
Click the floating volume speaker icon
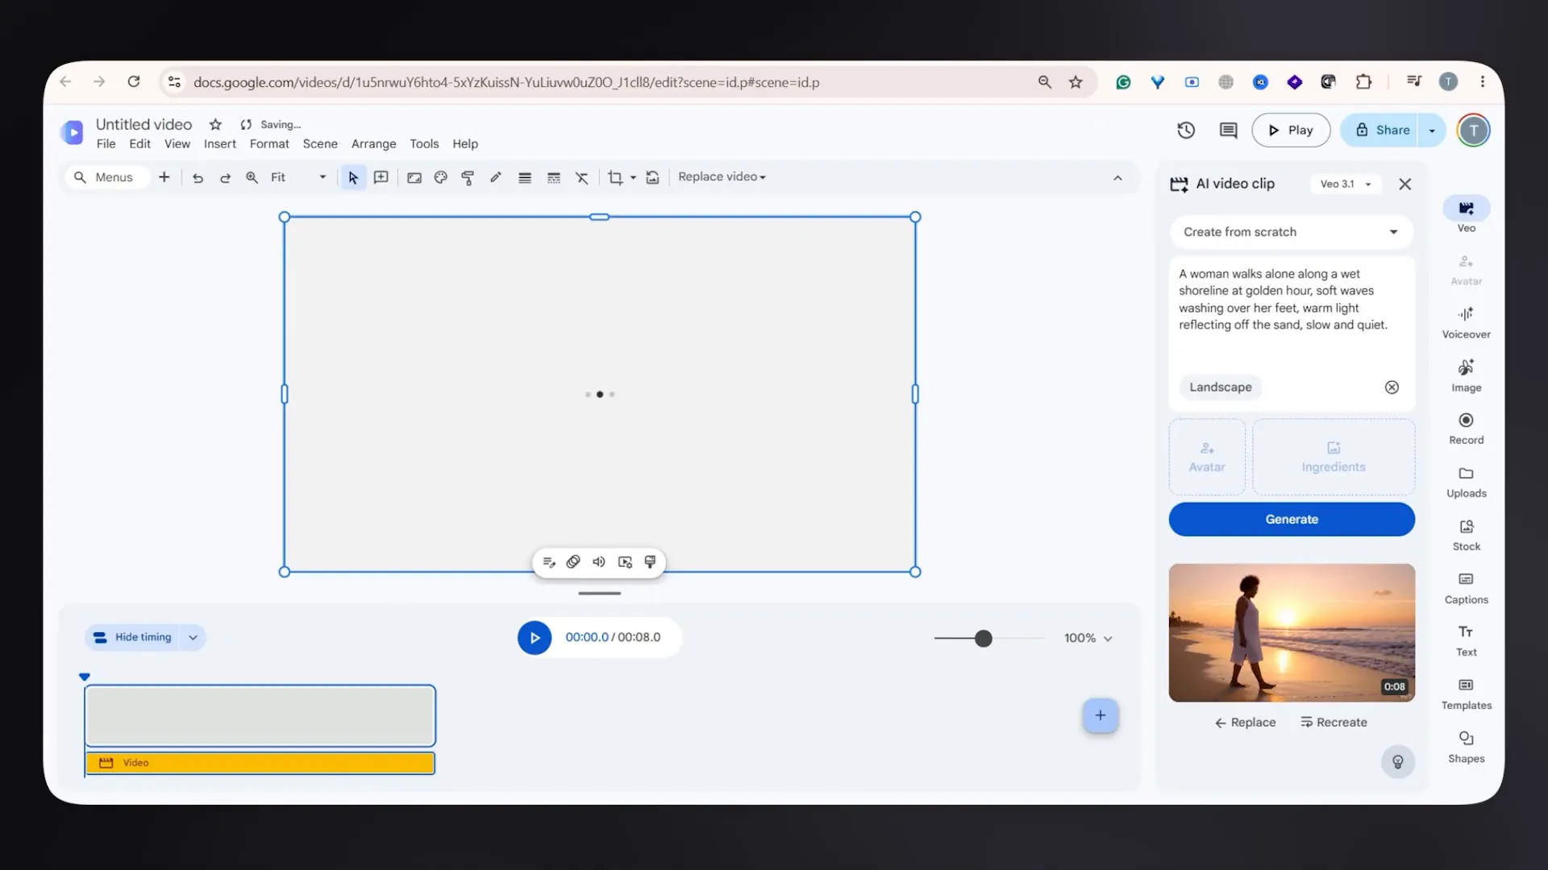[599, 562]
